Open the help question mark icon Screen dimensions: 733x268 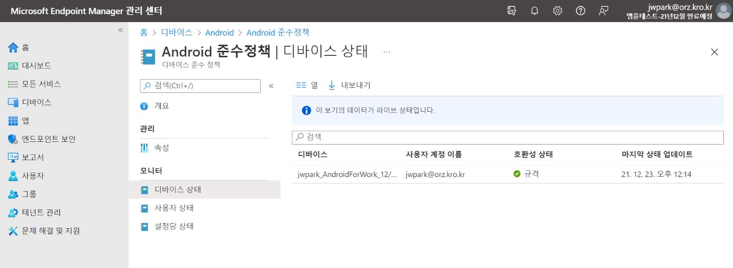pos(580,11)
